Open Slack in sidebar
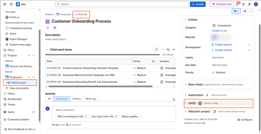The image size is (261, 134). click(x=11, y=33)
